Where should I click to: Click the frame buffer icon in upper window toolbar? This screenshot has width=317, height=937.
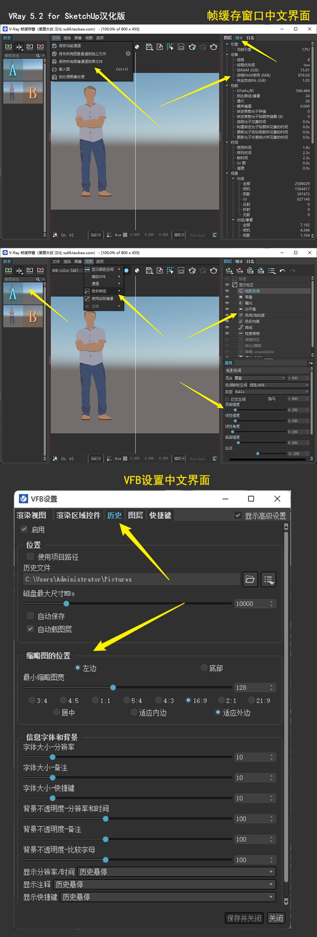[x=181, y=47]
